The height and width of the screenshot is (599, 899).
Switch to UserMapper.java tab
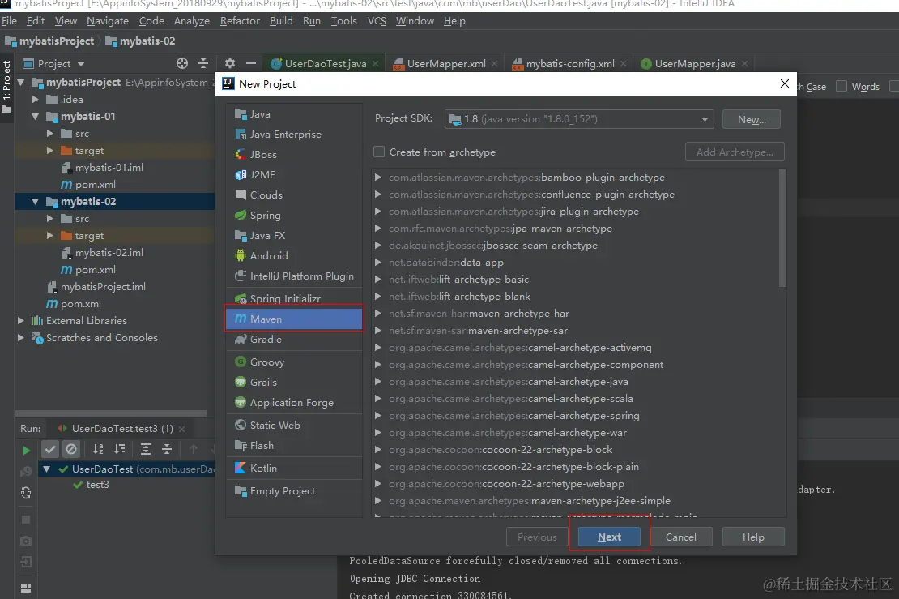(x=695, y=64)
